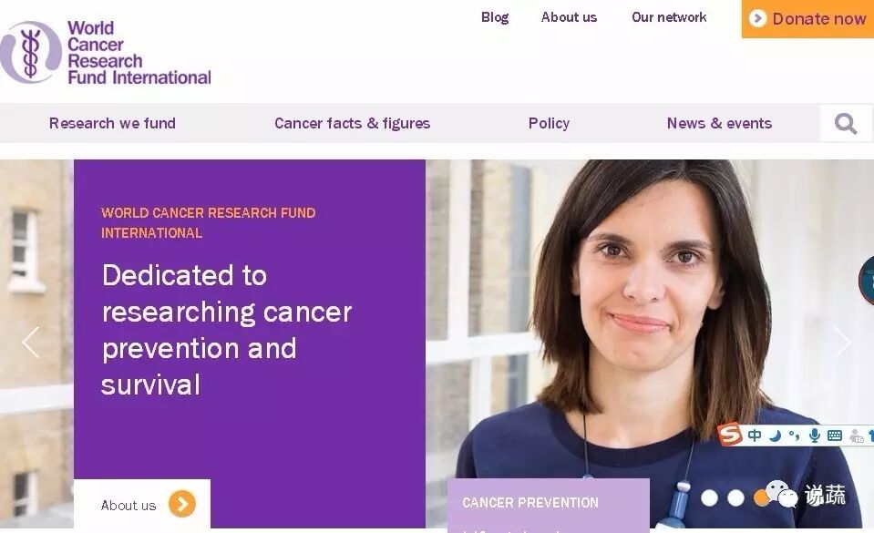Click the arrow icon in Donate now
Image resolution: width=874 pixels, height=533 pixels.
click(x=757, y=18)
